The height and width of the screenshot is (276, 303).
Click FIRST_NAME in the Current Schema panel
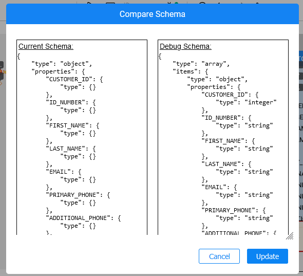coord(67,125)
